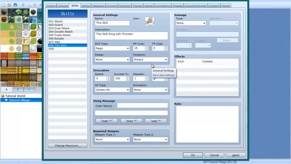
Task: Switch to the Tilesets tab
Action: (177, 6)
